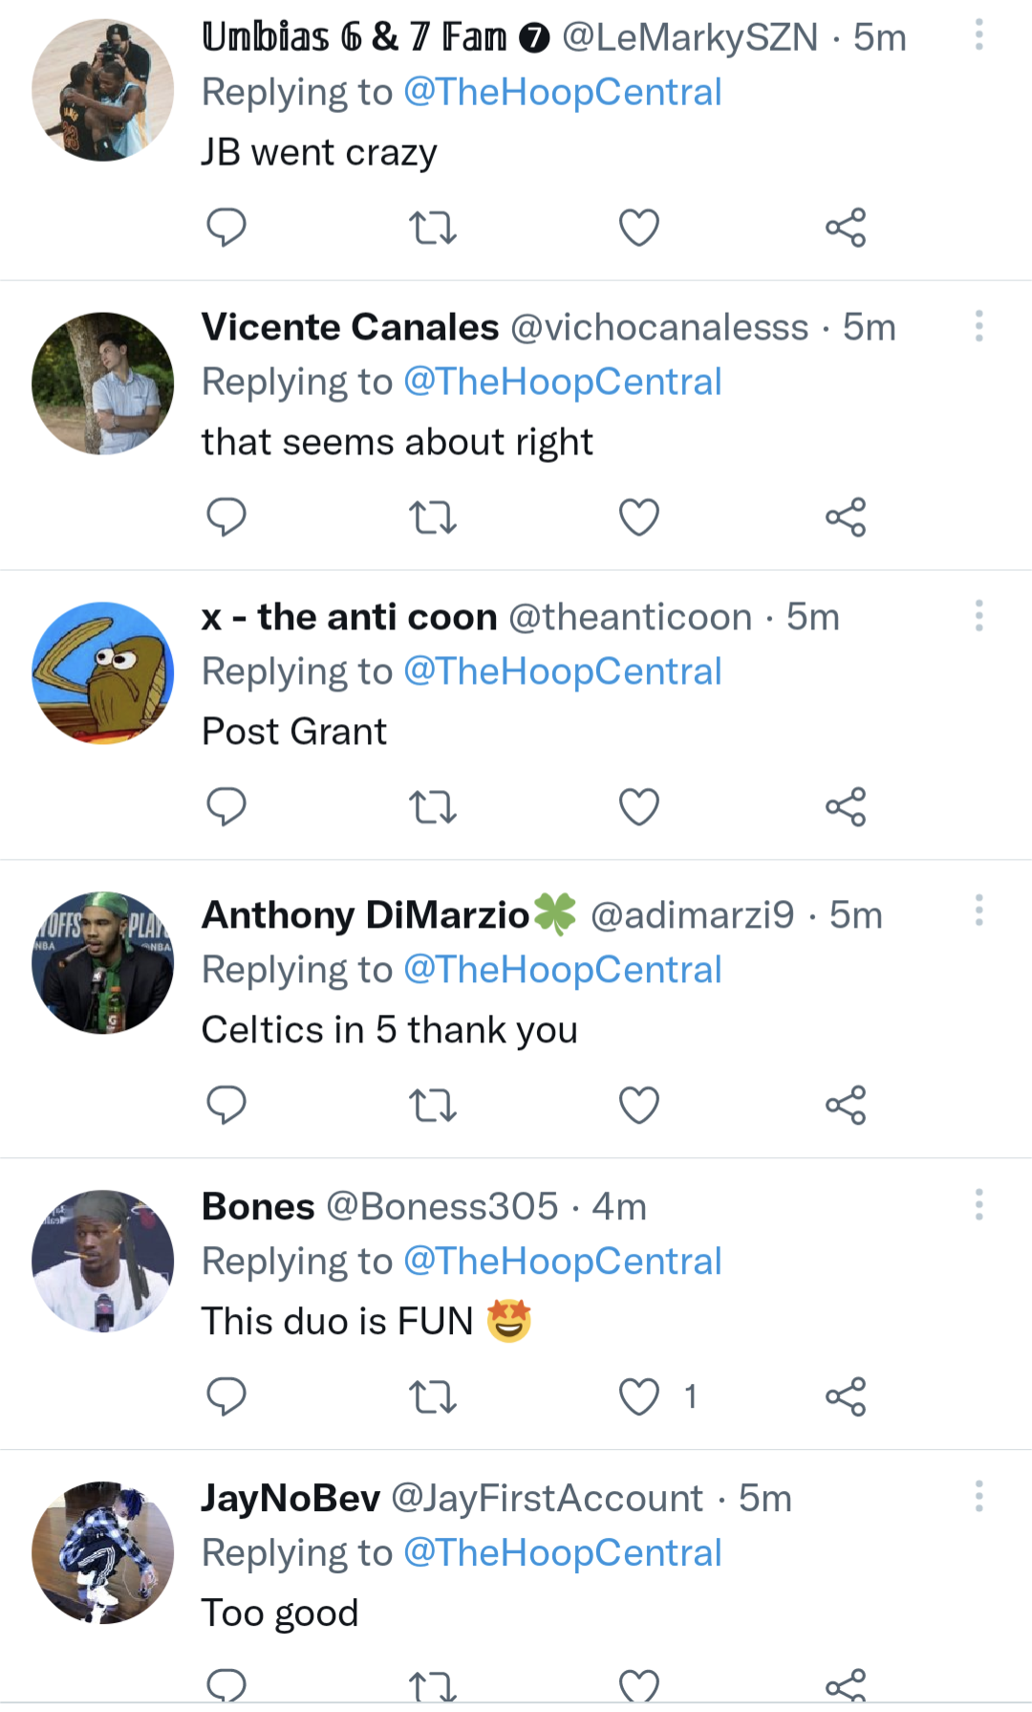Screen dimensions: 1032x1712
Task: Like Bones' "This duo is FUN" tweet
Action: (x=639, y=1397)
